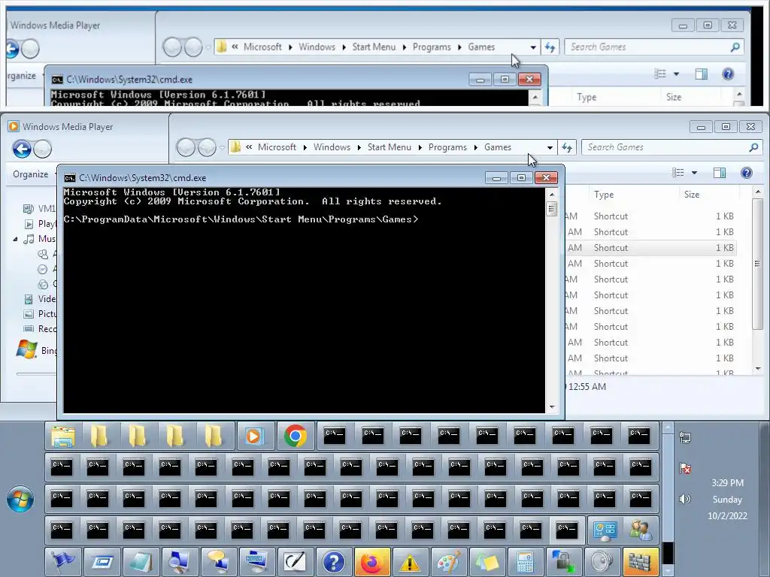This screenshot has height=577, width=770.
Task: Select the Playlists item in Media Player tree
Action: (41, 224)
